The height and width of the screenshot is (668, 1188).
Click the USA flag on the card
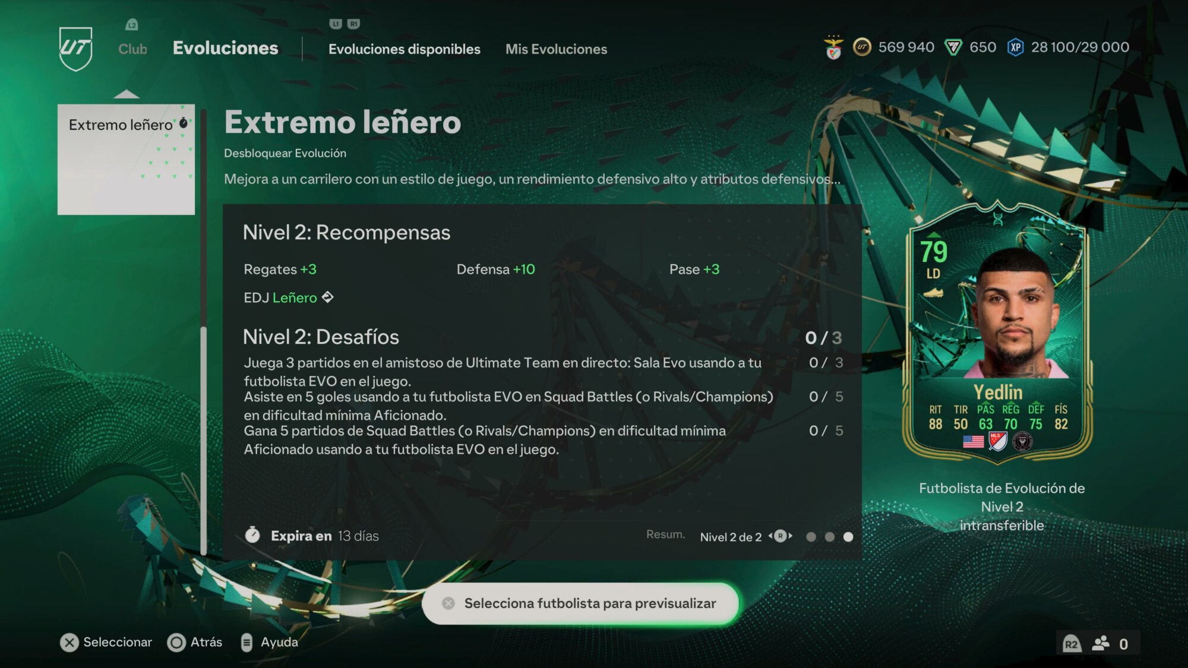(x=973, y=442)
